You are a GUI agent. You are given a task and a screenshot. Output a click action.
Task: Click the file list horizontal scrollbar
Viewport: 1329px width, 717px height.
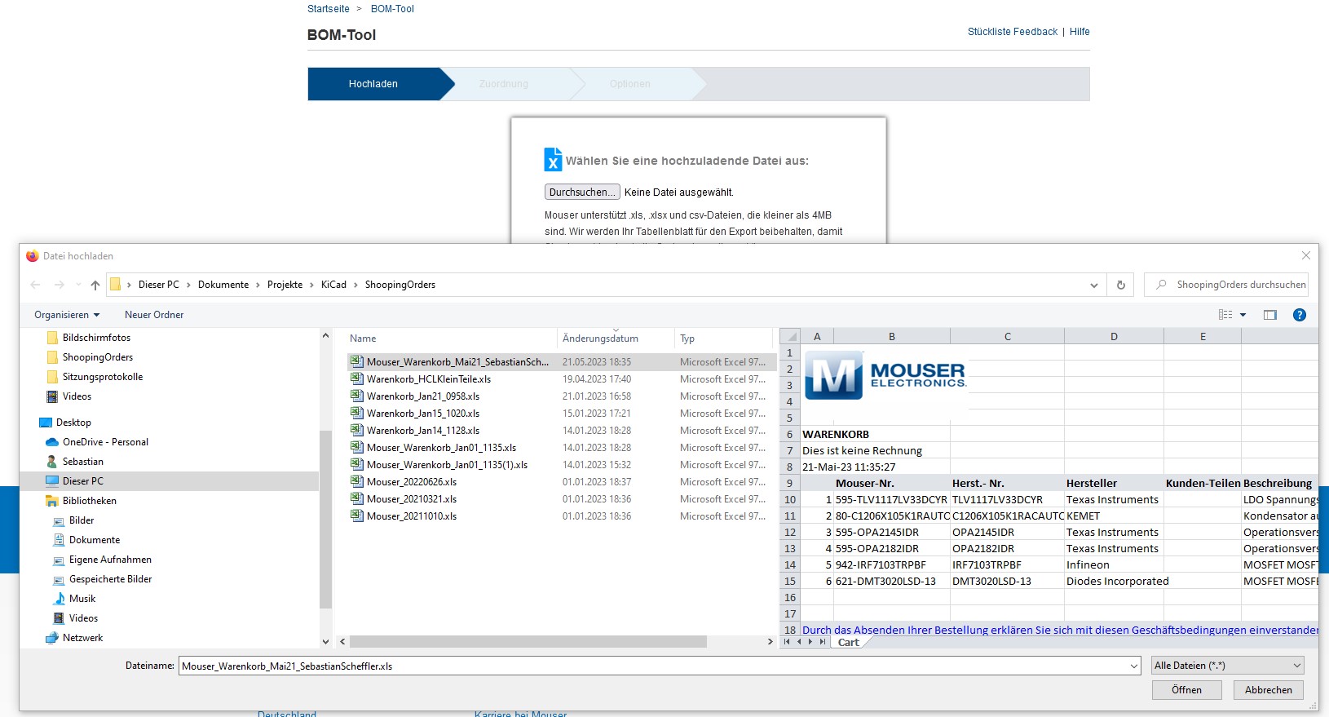pyautogui.click(x=528, y=642)
